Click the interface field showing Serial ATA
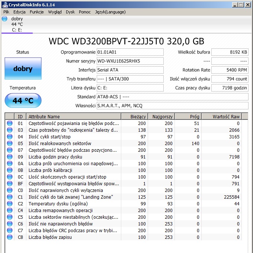253x253 pixels. coord(130,70)
